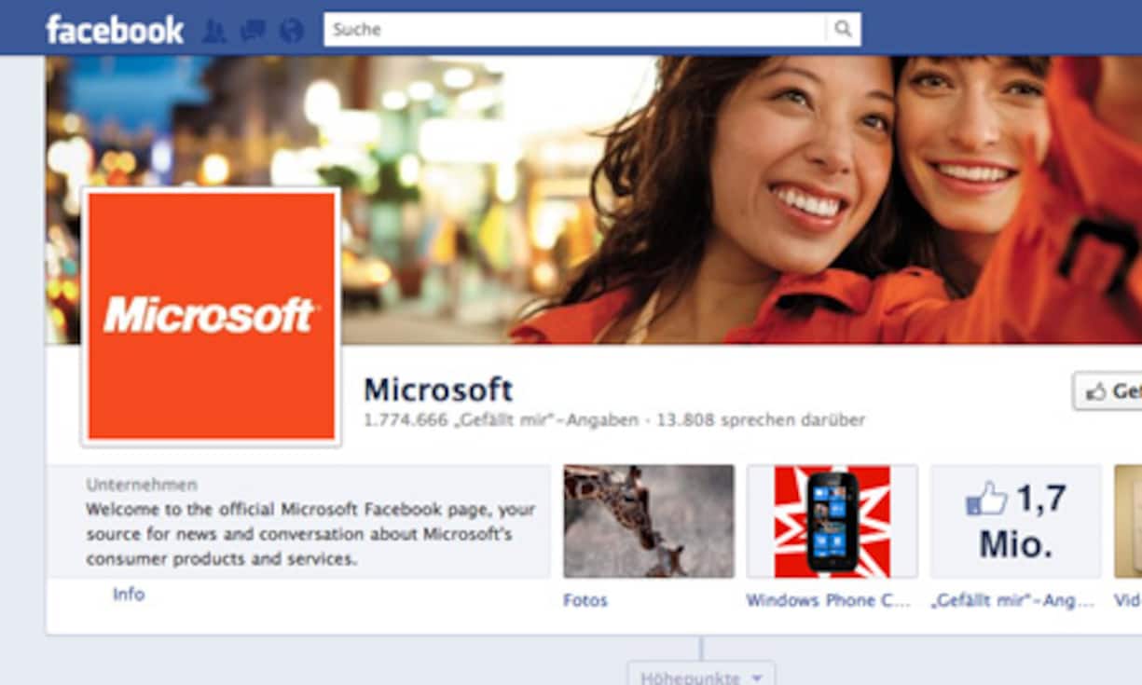
Task: Click the „Gefällt mir"-Ang... label
Action: coord(1012,601)
